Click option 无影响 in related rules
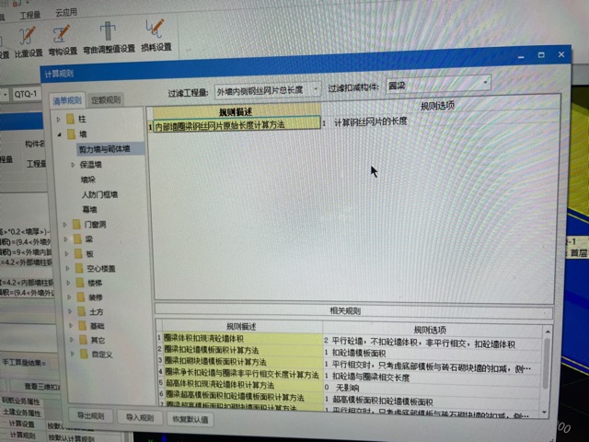The width and height of the screenshot is (589, 442). 348,388
